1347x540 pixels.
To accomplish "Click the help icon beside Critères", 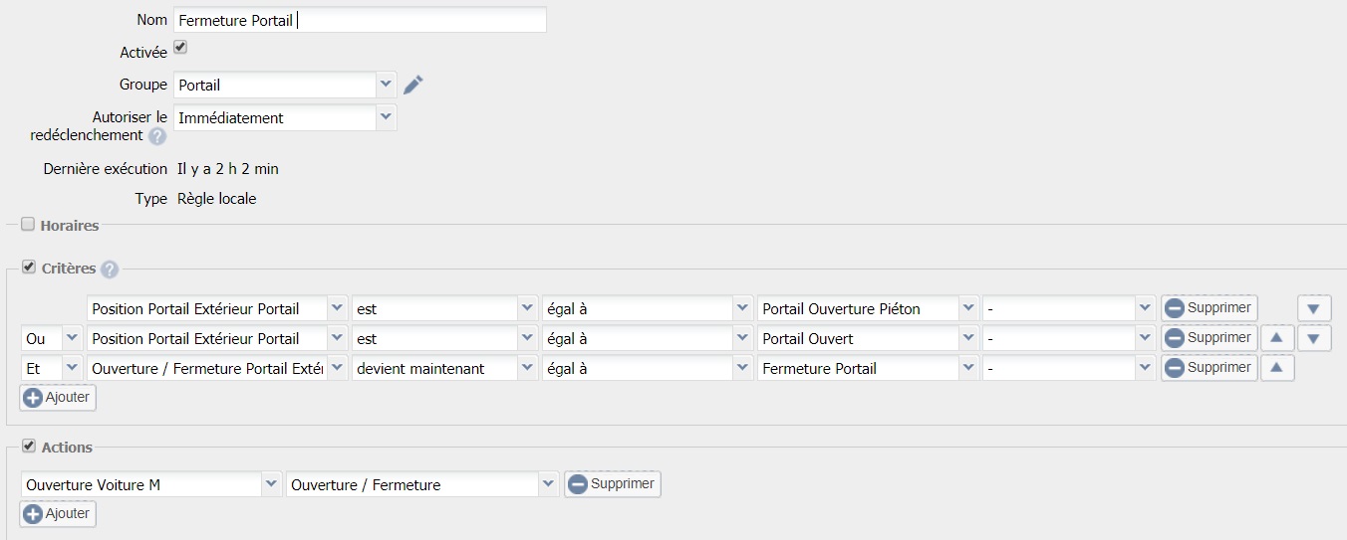I will [110, 270].
